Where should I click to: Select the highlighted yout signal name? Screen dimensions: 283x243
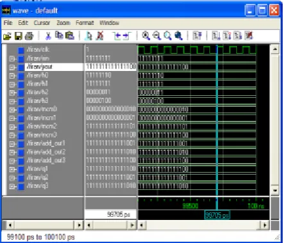point(39,67)
